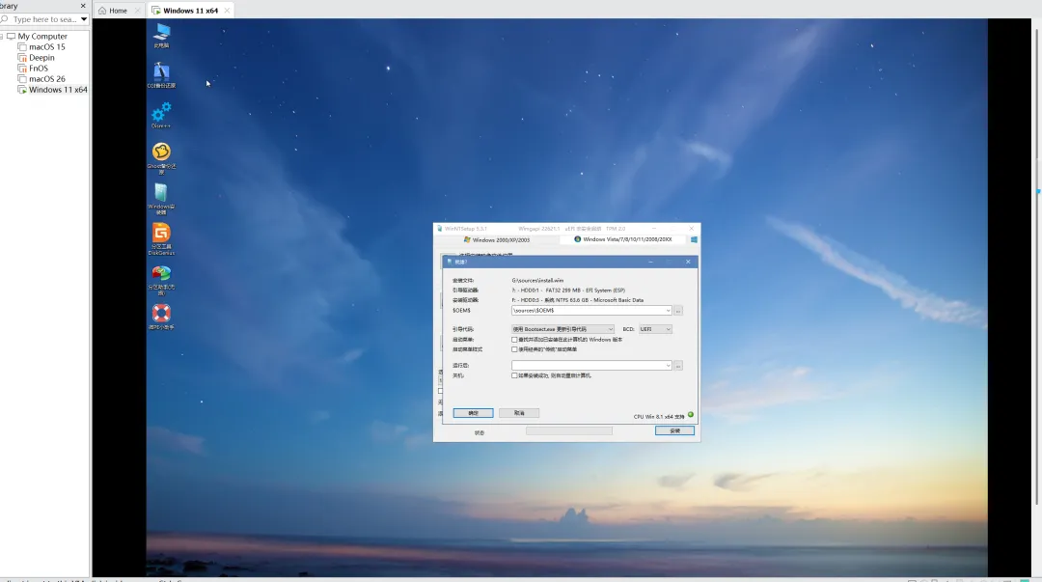Screen dimensions: 1042x582
Task: Click WinNTSetup title bar app icon
Action: coord(439,228)
